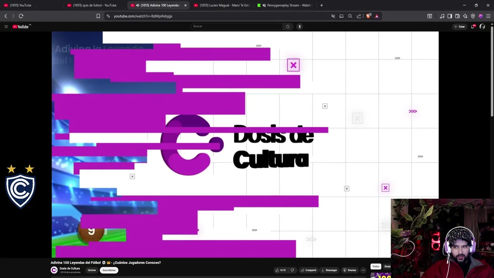
Task: Click the Crear button
Action: pos(460,27)
